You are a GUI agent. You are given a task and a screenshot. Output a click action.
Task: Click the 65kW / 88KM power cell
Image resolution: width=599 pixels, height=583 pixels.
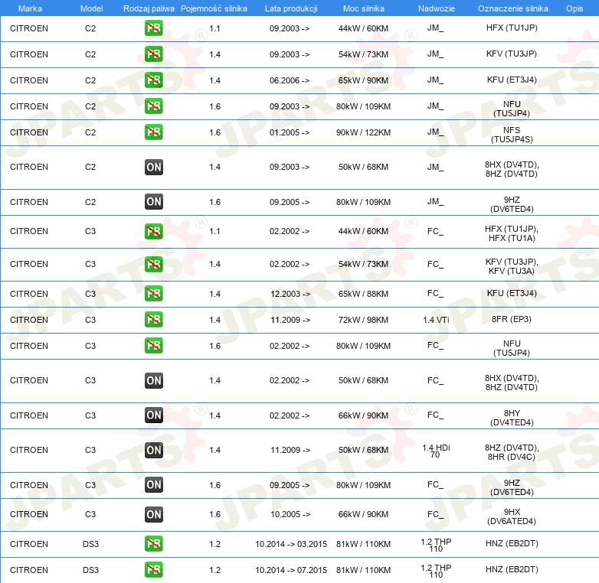click(363, 294)
